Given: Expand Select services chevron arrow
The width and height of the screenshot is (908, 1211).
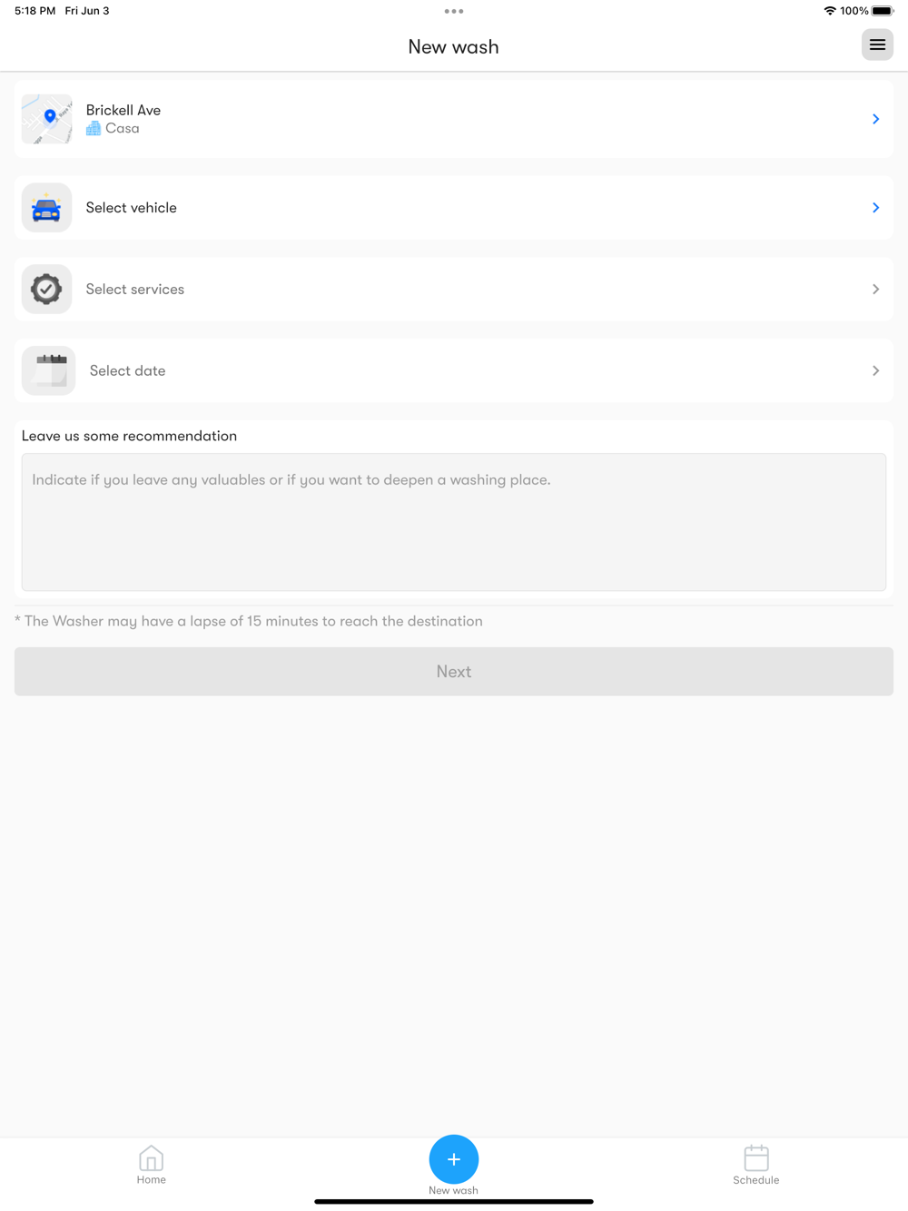Looking at the screenshot, I should tap(875, 290).
